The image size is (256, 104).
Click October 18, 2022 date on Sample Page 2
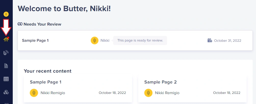227,93
